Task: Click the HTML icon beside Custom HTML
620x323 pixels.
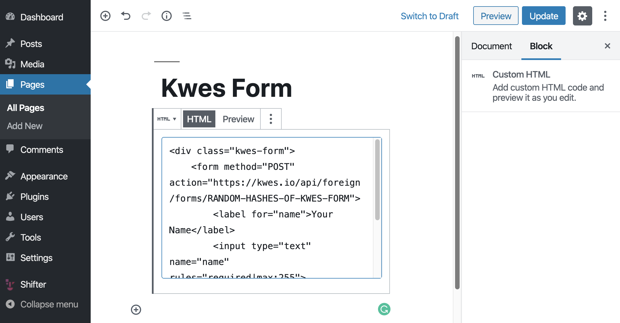Action: 478,76
